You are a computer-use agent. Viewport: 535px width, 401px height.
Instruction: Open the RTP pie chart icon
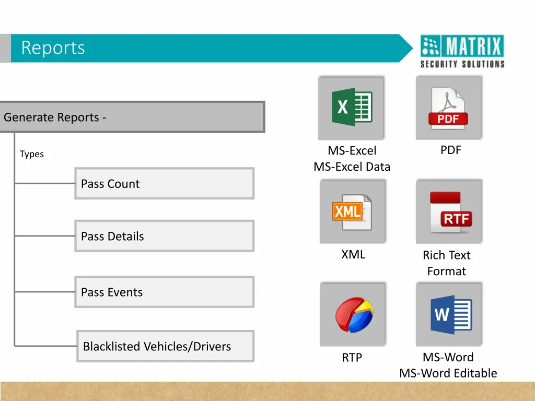[353, 314]
